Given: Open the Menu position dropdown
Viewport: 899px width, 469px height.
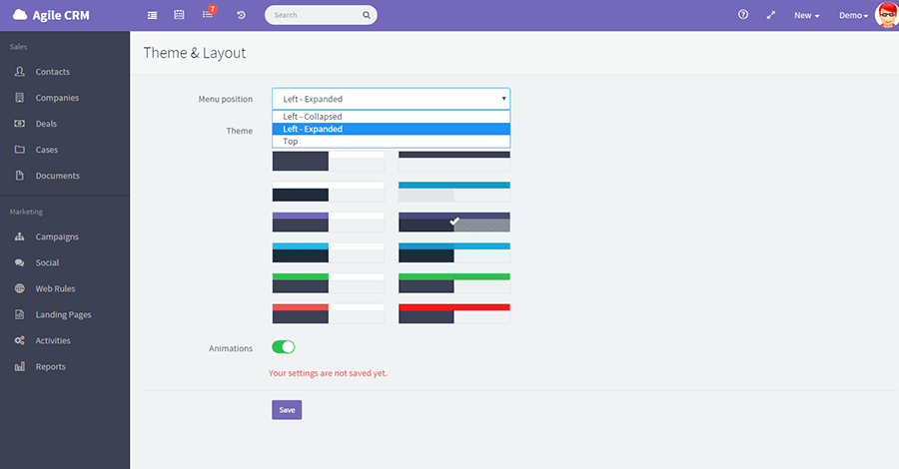Looking at the screenshot, I should coord(391,99).
